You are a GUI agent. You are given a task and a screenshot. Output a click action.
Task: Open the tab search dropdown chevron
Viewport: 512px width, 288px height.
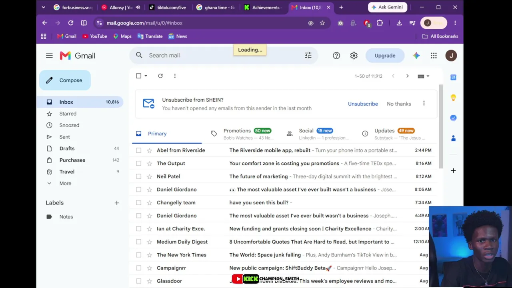point(44,7)
